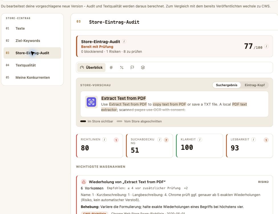
Task: Select Store-Eintrag-Audit in the sidebar
Action: pos(32,53)
